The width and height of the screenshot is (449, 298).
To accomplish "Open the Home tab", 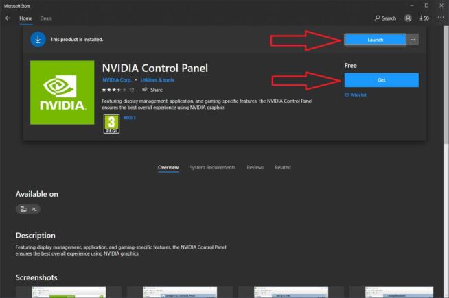I will [x=26, y=18].
